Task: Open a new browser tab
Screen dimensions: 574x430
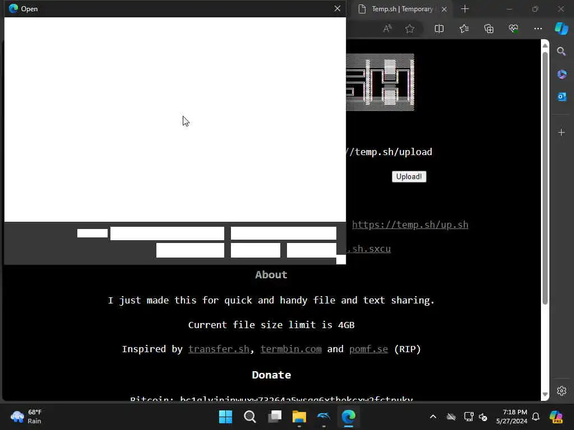Action: (x=465, y=9)
